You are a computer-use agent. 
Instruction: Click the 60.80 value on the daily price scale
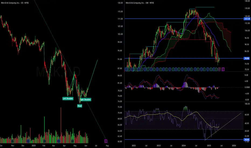click(120, 142)
